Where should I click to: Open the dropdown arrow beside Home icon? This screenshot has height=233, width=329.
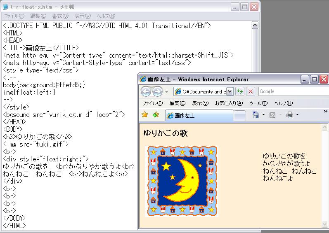pyautogui.click(x=263, y=114)
